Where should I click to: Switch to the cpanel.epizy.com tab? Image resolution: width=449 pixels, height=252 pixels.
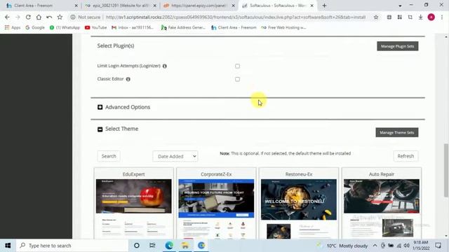click(x=199, y=6)
